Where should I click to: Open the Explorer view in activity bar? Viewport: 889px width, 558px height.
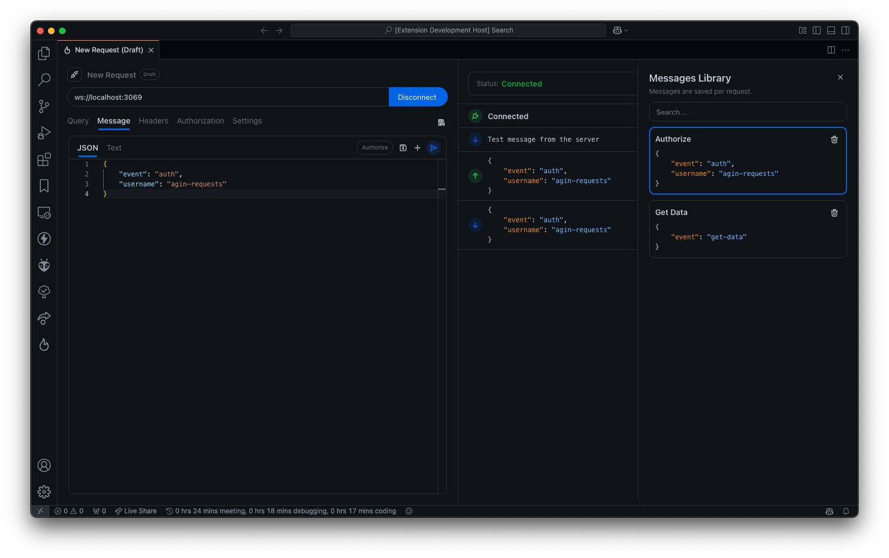click(44, 53)
